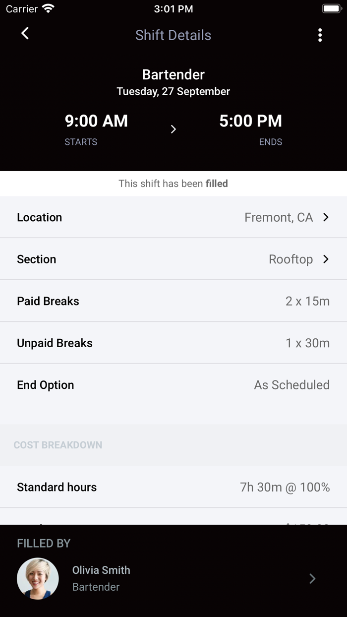Tap the Bartender shift title
The height and width of the screenshot is (617, 347).
[x=173, y=74]
